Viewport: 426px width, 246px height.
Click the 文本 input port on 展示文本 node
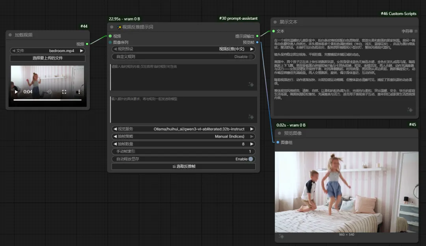(273, 31)
